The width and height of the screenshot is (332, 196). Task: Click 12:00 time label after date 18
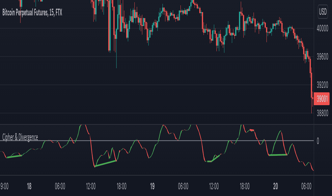click(x=90, y=186)
